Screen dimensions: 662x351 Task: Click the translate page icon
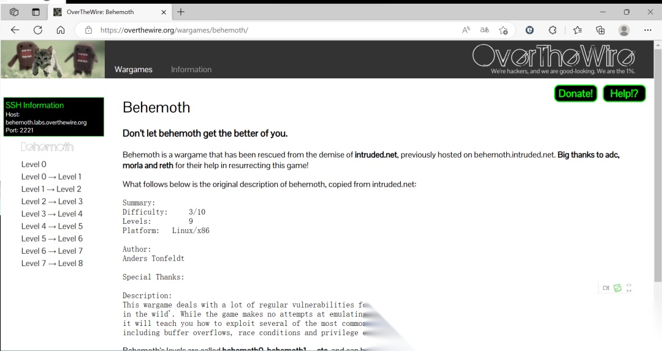click(484, 30)
